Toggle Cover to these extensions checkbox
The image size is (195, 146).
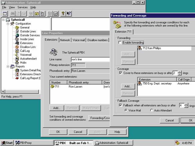coord(120,73)
